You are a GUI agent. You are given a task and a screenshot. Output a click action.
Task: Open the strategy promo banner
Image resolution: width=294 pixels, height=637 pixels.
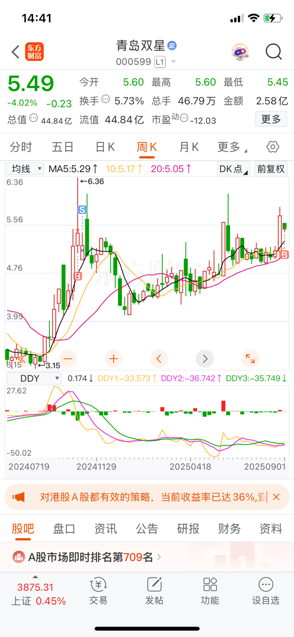tap(147, 497)
